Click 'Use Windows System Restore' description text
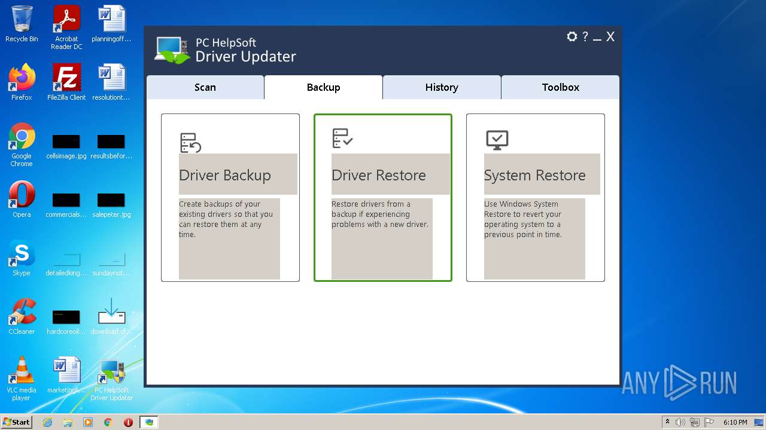The width and height of the screenshot is (766, 430). [x=523, y=219]
